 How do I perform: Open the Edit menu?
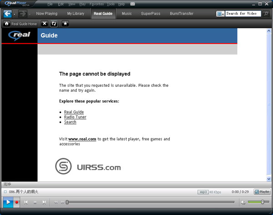pyautogui.click(x=61, y=4)
